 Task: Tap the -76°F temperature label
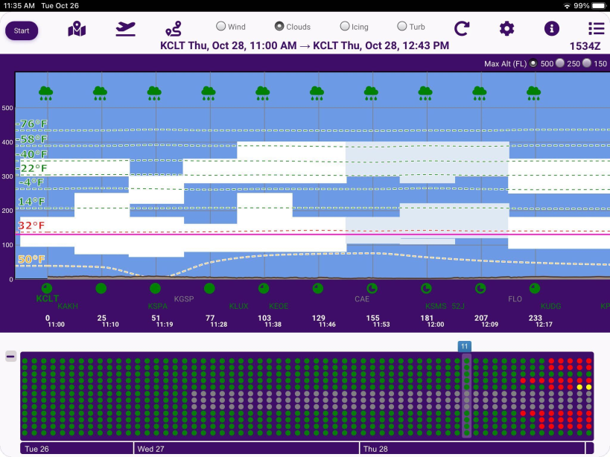pos(32,124)
